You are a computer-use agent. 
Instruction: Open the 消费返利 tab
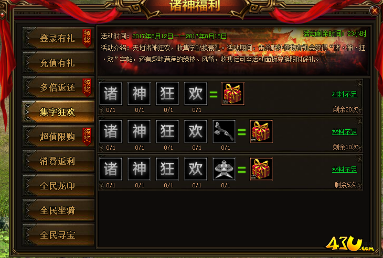pyautogui.click(x=58, y=161)
